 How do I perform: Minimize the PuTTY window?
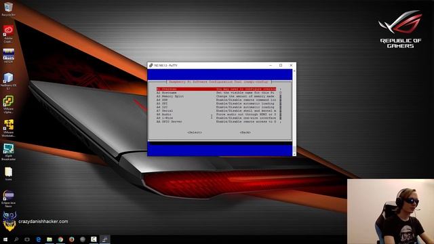click(x=271, y=65)
